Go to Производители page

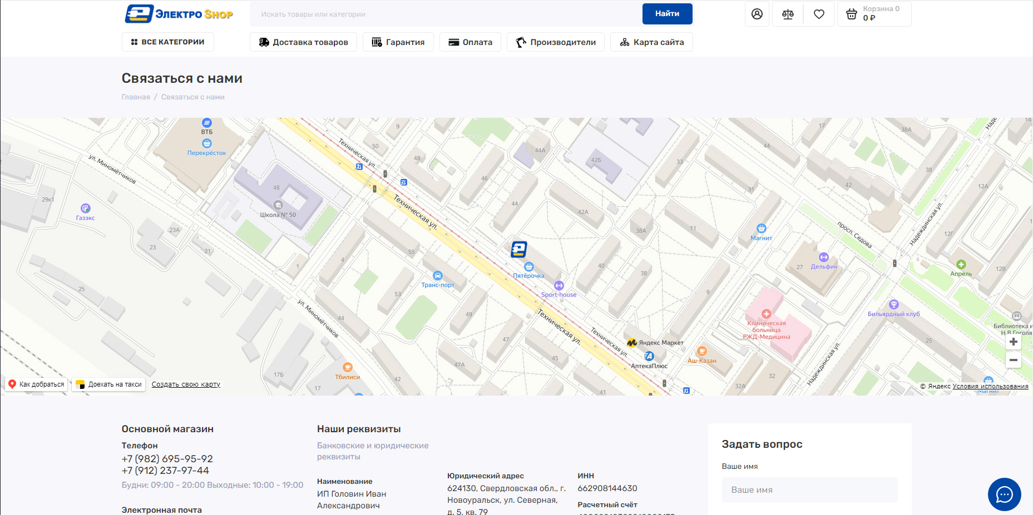point(555,42)
